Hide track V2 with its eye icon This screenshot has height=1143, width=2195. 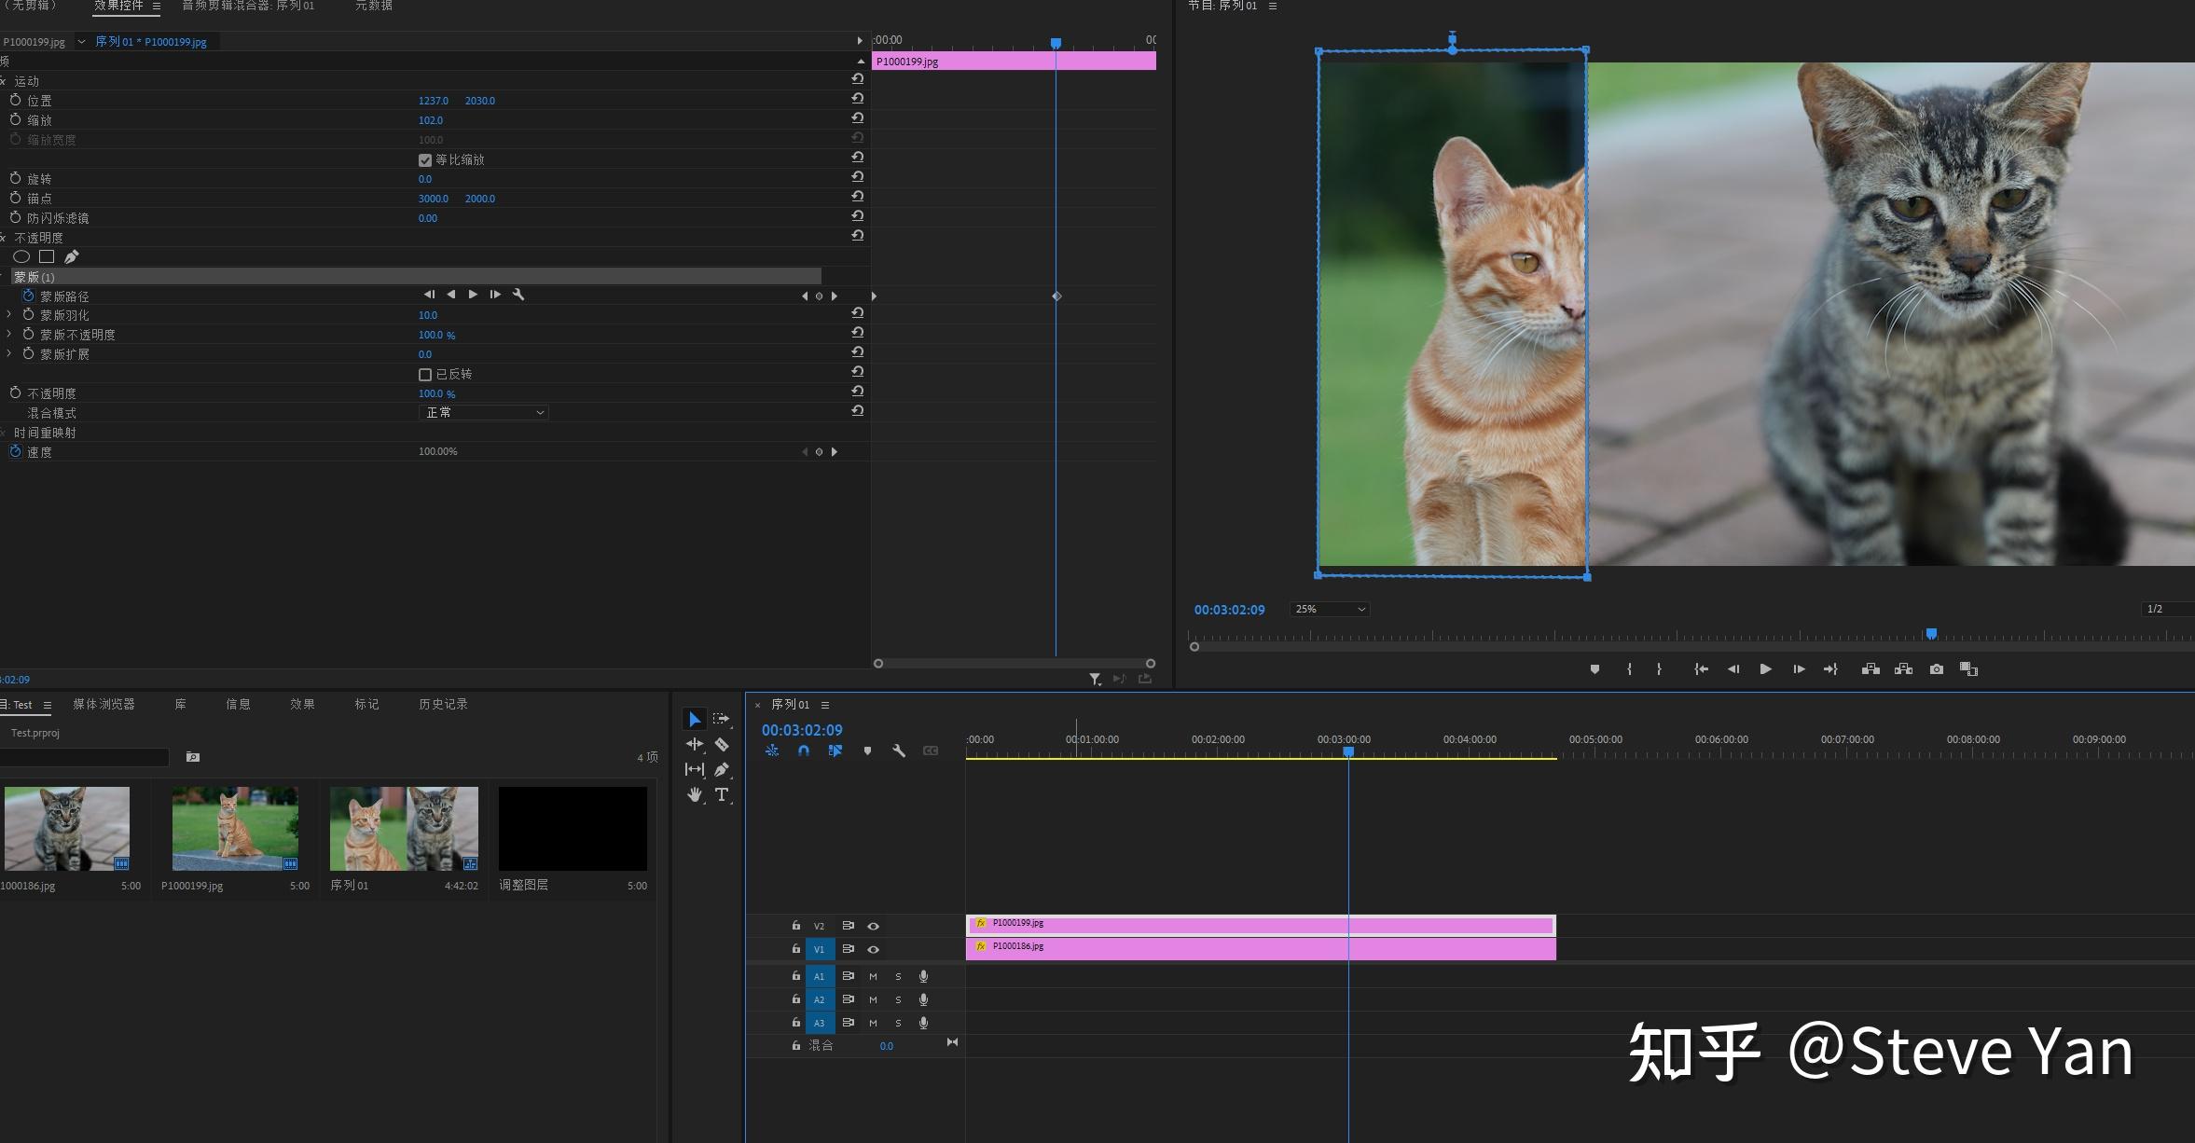(874, 927)
